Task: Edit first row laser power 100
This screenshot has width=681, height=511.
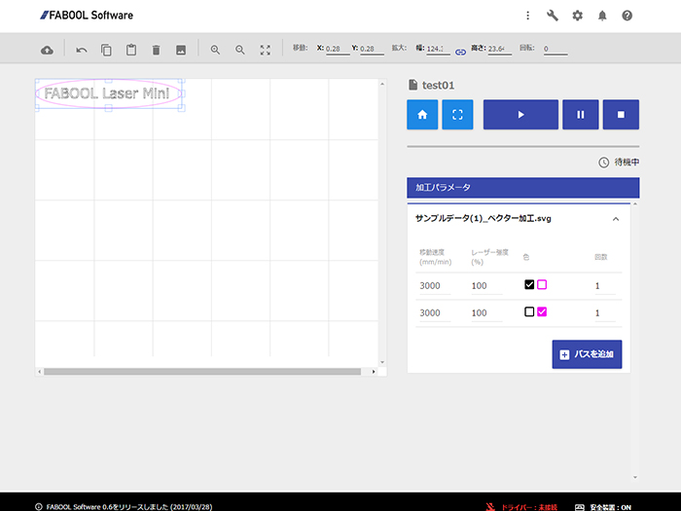Action: point(486,286)
